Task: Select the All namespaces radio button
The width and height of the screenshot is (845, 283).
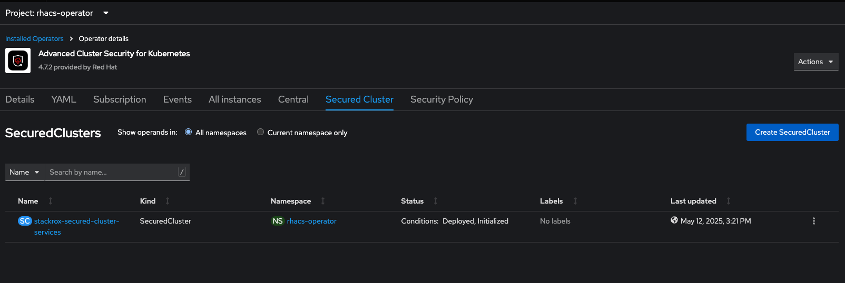Action: click(x=188, y=132)
